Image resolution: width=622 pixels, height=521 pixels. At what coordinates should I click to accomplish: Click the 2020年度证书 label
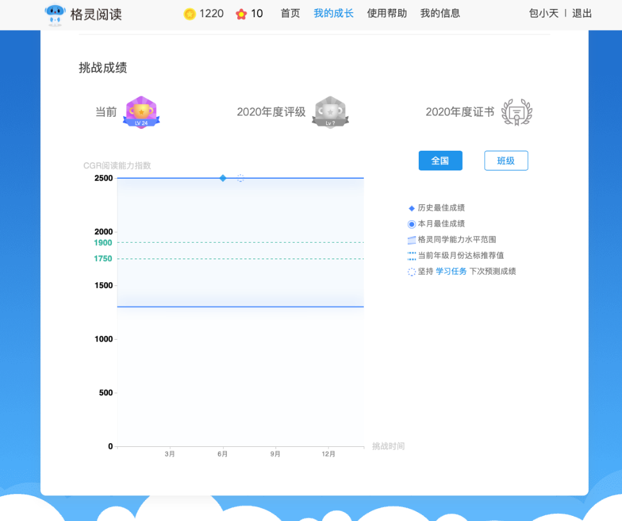pyautogui.click(x=460, y=112)
